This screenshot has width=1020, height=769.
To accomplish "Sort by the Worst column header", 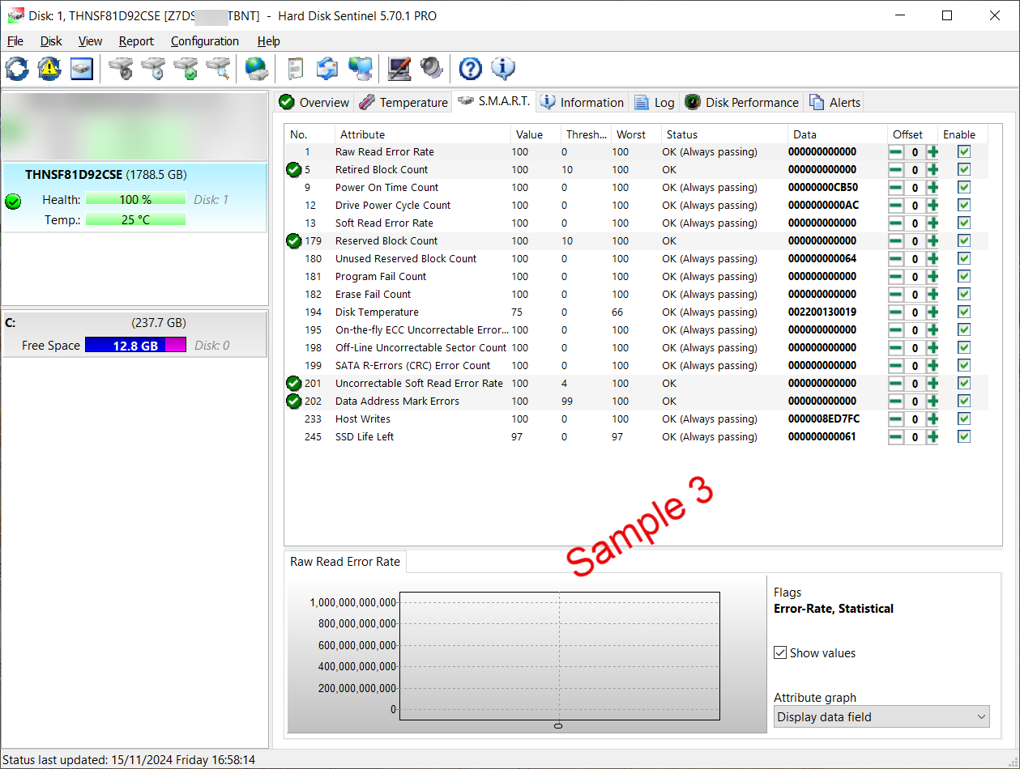I will coord(636,134).
